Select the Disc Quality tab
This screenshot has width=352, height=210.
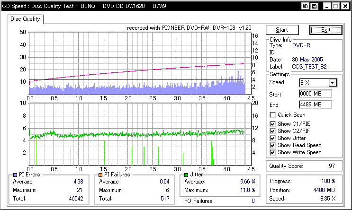coord(25,19)
